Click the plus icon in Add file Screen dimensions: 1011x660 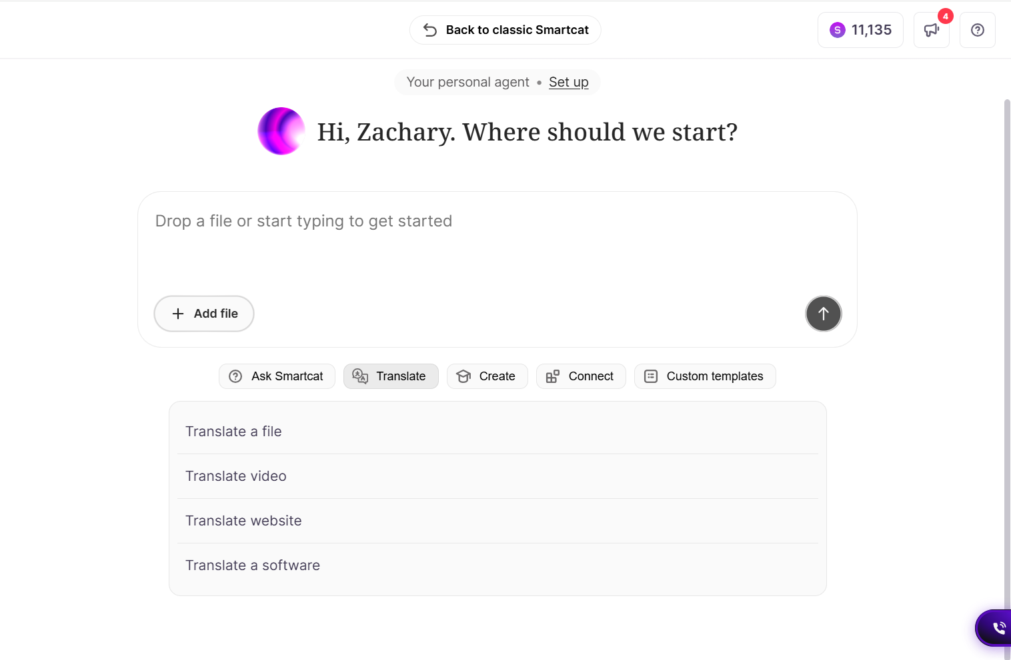point(178,314)
